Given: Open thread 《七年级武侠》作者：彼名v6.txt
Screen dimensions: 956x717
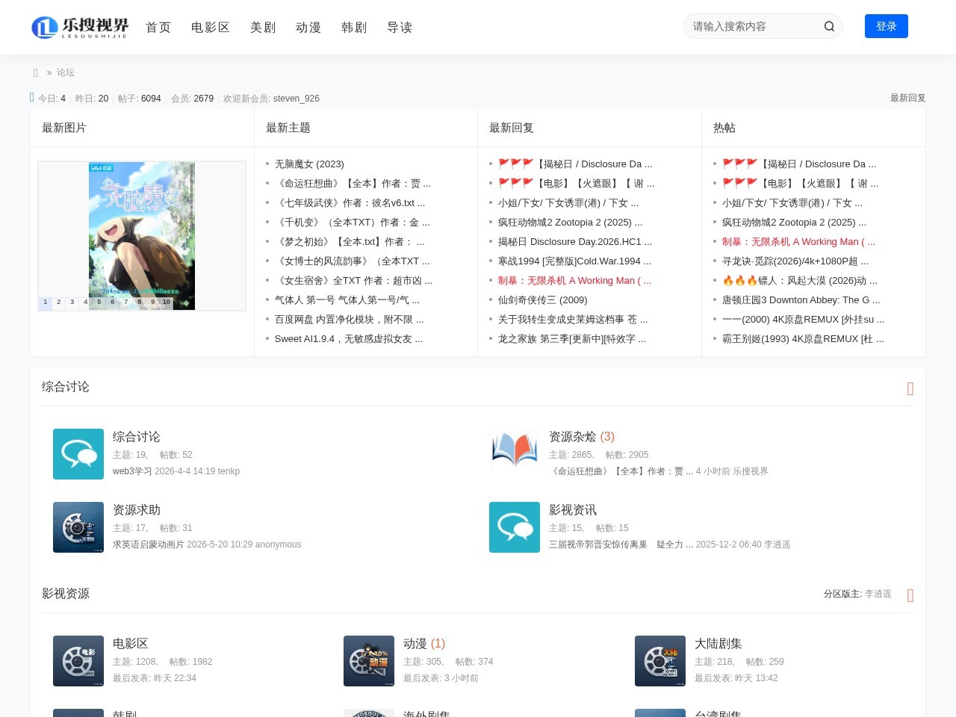Looking at the screenshot, I should tap(350, 202).
